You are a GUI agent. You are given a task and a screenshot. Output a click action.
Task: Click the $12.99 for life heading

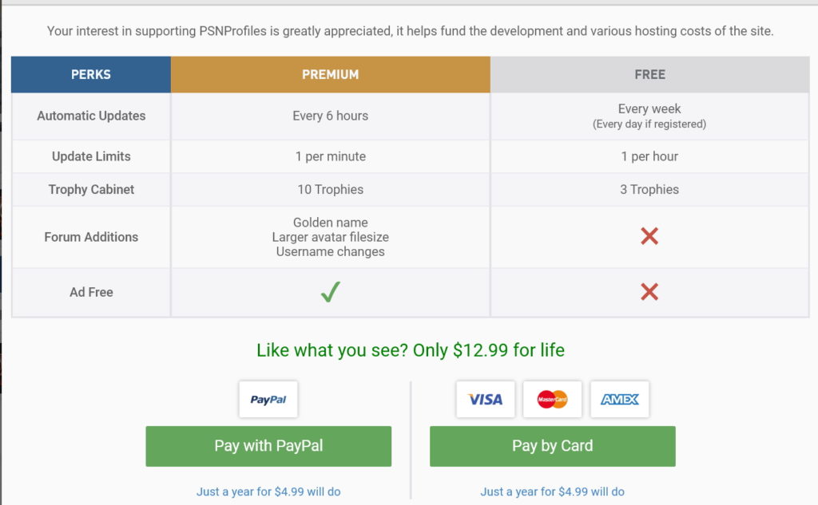pos(411,349)
